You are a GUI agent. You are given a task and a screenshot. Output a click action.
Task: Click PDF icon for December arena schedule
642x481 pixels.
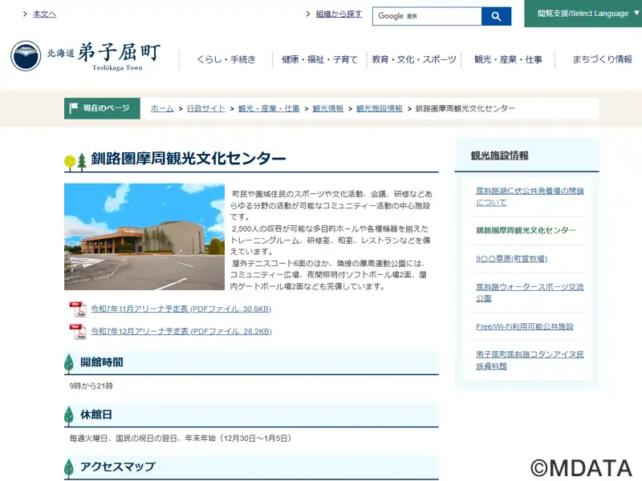[77, 331]
